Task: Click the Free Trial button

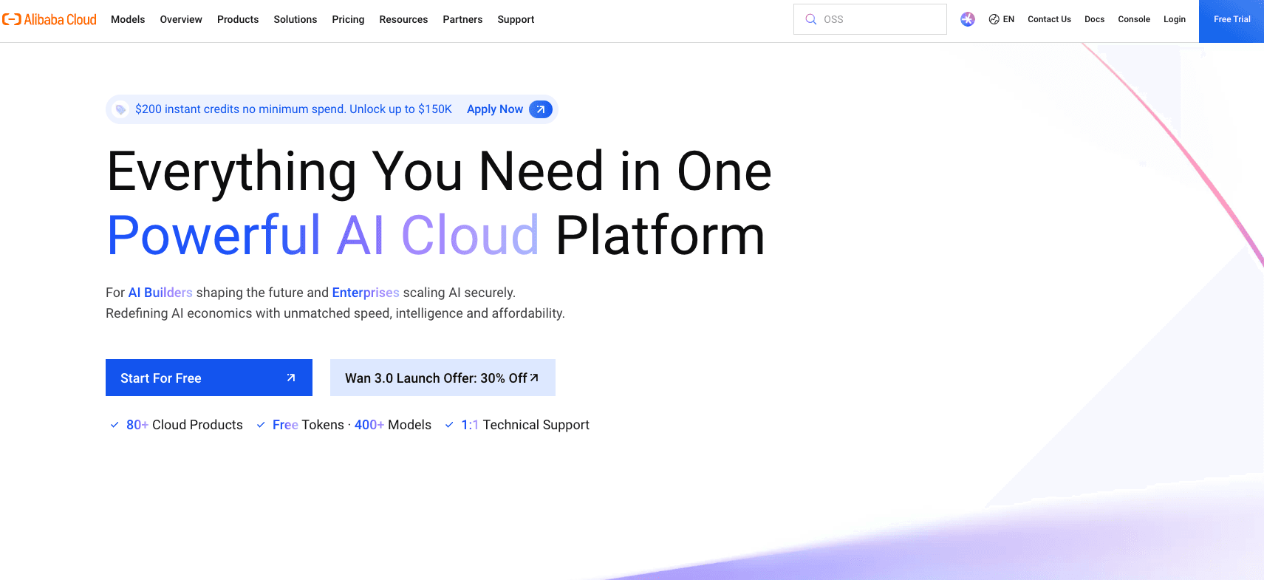Action: [x=1231, y=21]
